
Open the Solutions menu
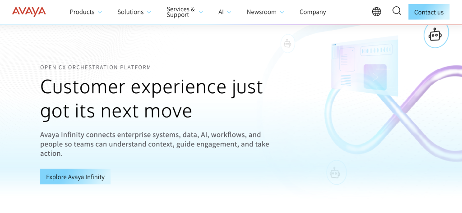point(130,12)
